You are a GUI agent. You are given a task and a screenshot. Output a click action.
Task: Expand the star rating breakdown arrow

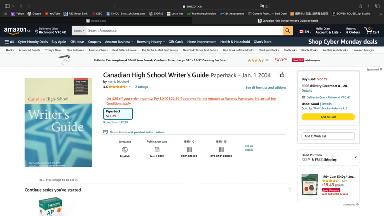coord(130,87)
